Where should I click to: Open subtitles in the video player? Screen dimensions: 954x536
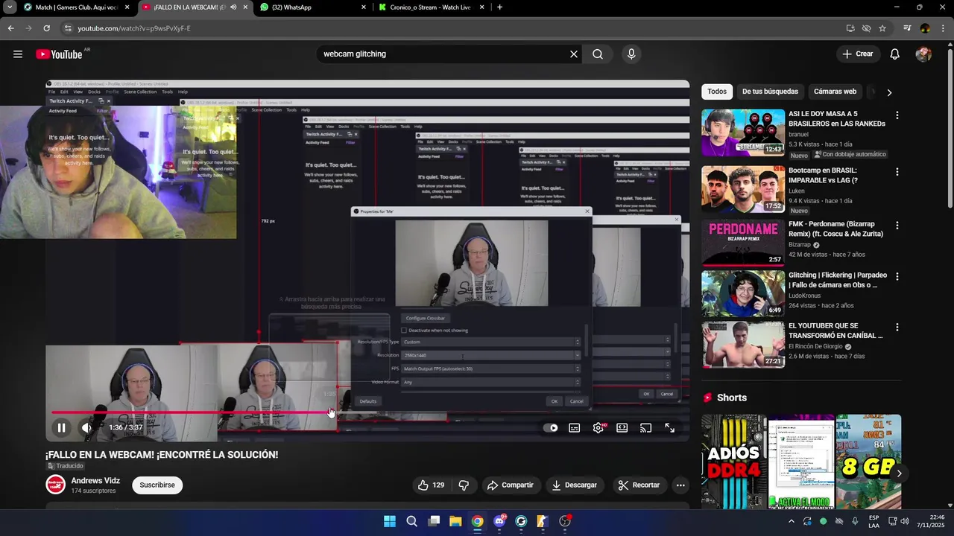pyautogui.click(x=574, y=428)
